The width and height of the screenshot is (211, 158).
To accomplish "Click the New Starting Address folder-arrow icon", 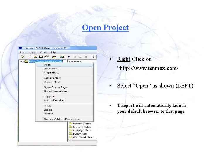I will point(54,57).
